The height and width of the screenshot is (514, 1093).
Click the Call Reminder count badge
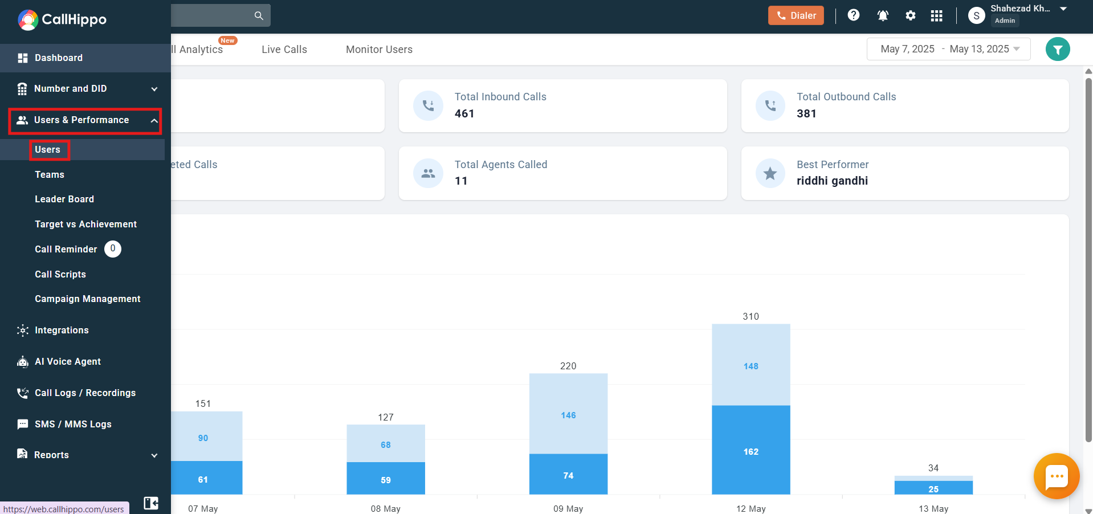click(113, 248)
